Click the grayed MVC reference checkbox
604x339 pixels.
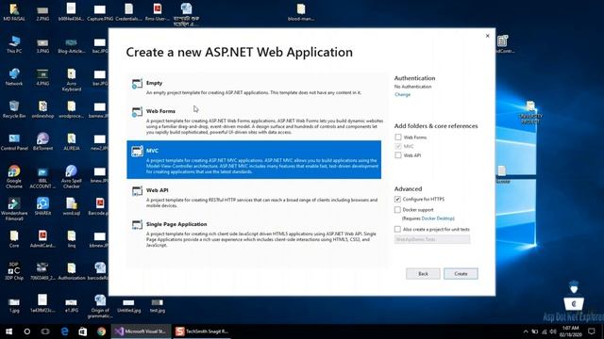[x=398, y=146]
